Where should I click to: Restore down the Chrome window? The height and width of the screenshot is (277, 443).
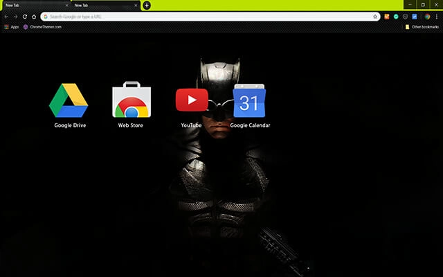click(x=423, y=5)
